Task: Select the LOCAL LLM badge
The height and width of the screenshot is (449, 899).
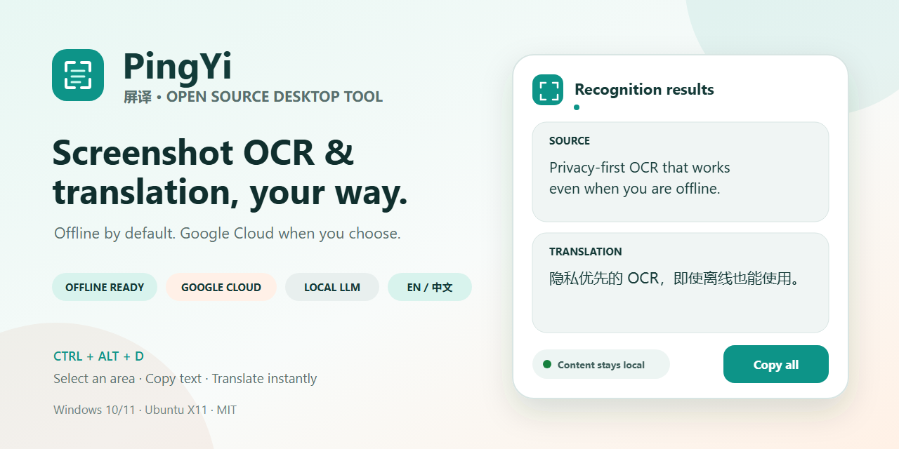Action: (332, 287)
